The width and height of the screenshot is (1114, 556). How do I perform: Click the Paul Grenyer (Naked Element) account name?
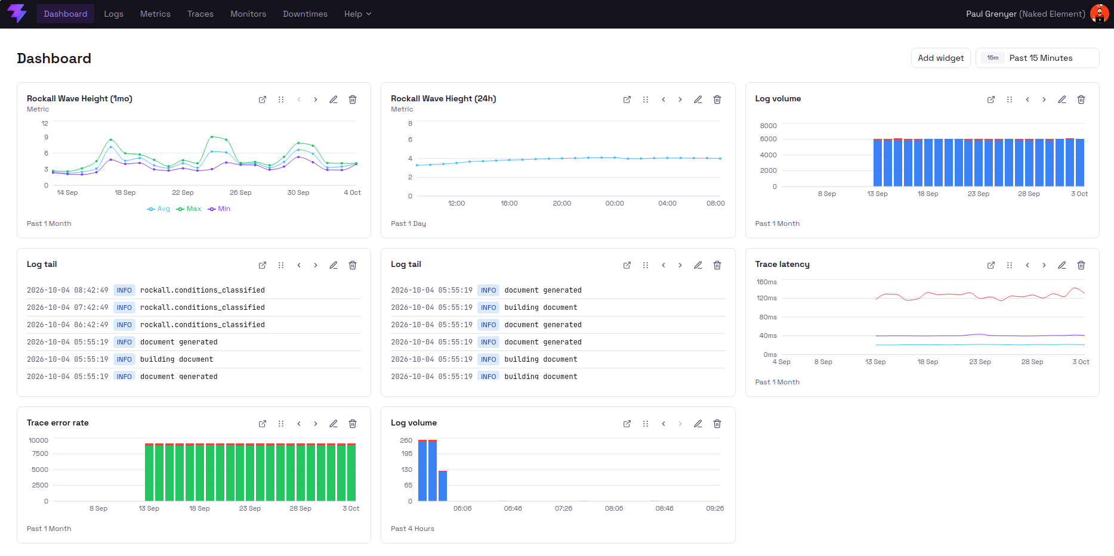point(1025,14)
